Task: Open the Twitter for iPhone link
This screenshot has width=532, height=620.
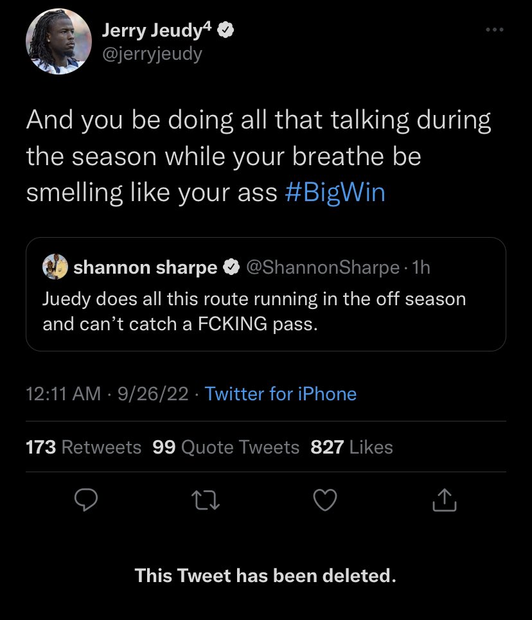Action: [x=280, y=393]
